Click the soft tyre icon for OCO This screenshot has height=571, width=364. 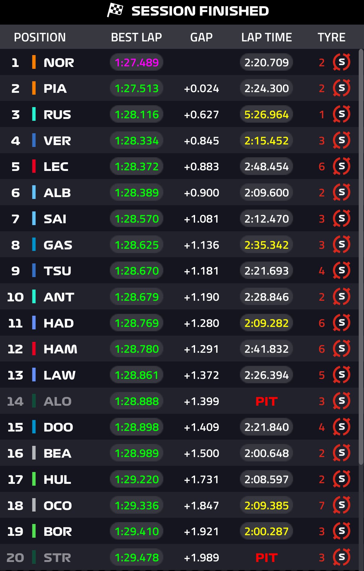342,505
